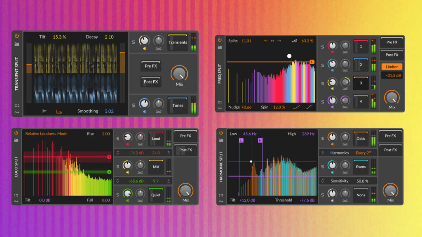Click the orange spectrum display icon

point(59,111)
